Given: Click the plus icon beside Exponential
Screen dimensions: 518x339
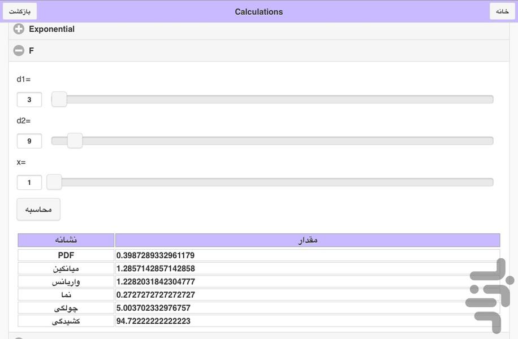Looking at the screenshot, I should (19, 29).
